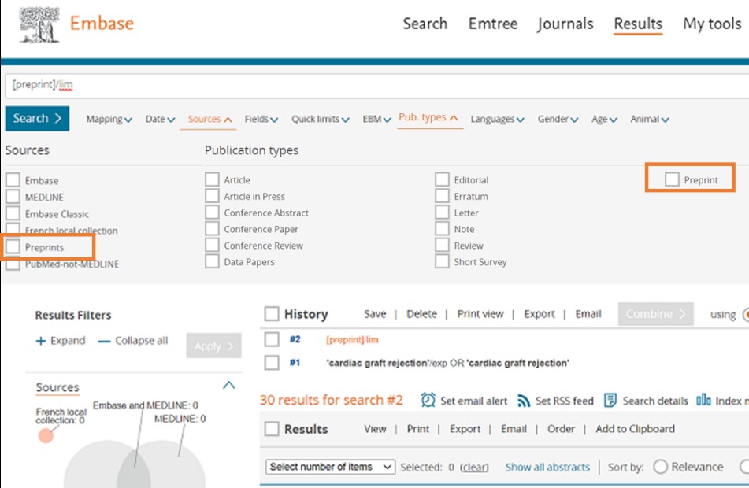Click the Set RSS feed icon

524,401
